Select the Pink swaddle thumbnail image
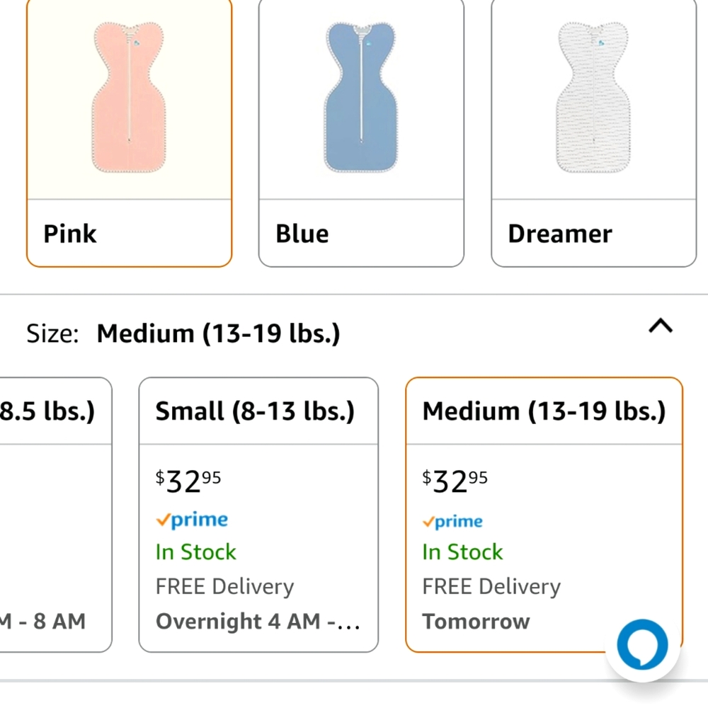The image size is (708, 708). click(x=127, y=99)
